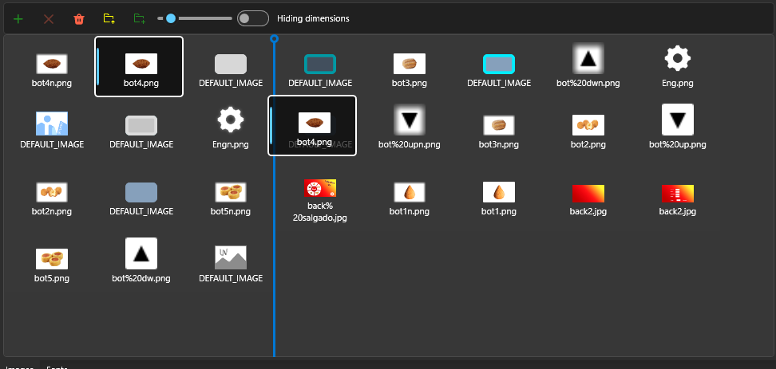Click the green add-folder icon
This screenshot has width=776, height=369.
140,18
